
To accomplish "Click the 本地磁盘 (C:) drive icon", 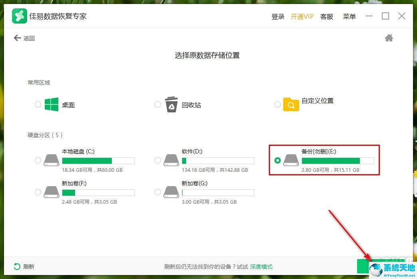I will click(x=51, y=160).
